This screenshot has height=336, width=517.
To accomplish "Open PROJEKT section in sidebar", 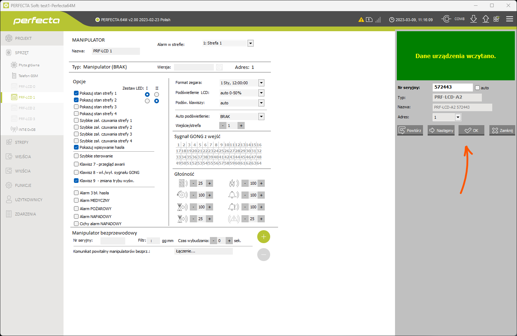I will 32,38.
